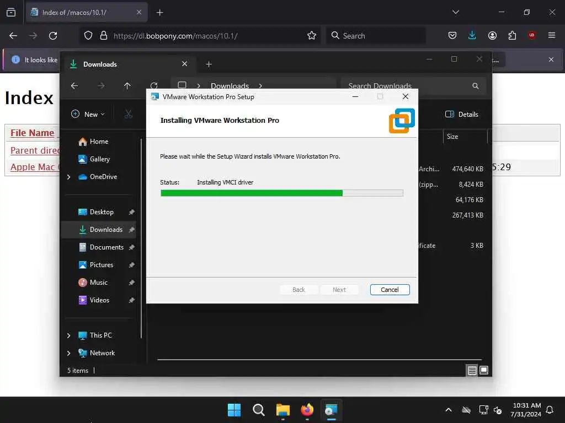
Task: Open Firefox downloads panel
Action: click(x=472, y=35)
